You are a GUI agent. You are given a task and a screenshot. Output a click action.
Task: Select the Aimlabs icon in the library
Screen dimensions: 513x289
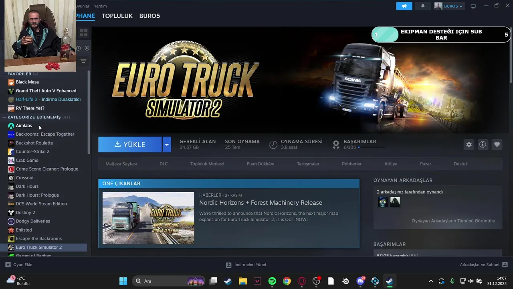(x=11, y=126)
